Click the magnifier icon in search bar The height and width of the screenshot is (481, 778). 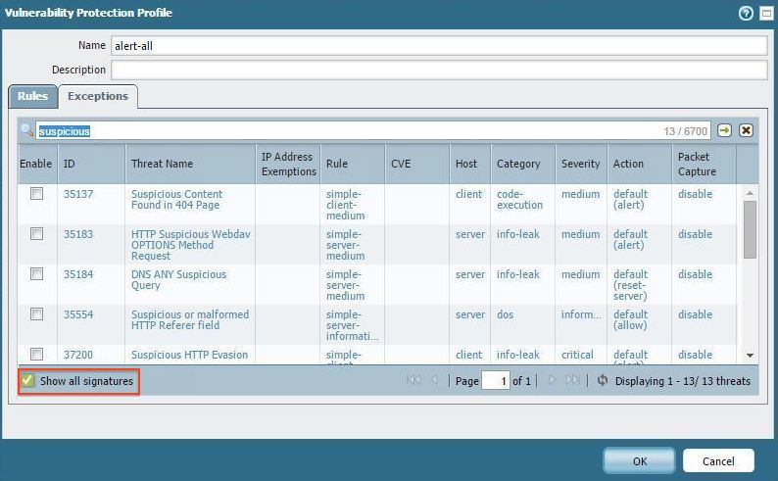click(27, 130)
